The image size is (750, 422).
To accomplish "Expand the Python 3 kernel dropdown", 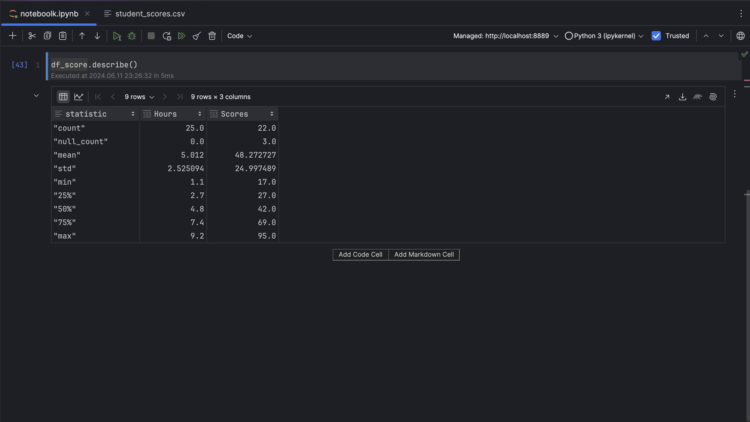I will [641, 35].
